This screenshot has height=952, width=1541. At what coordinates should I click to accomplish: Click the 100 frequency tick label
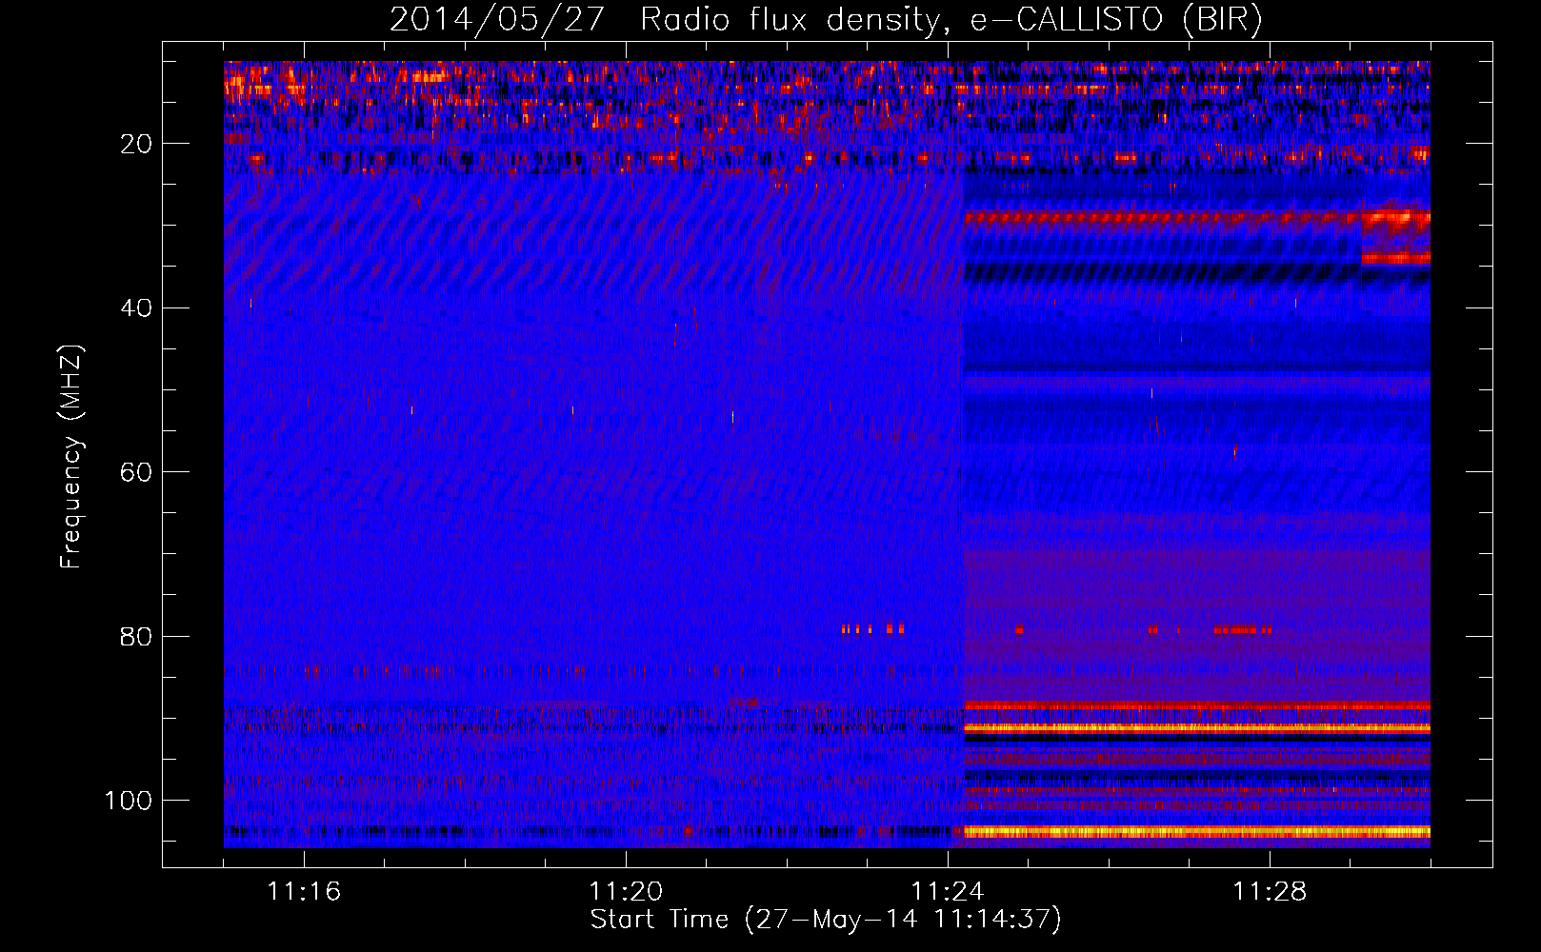129,801
